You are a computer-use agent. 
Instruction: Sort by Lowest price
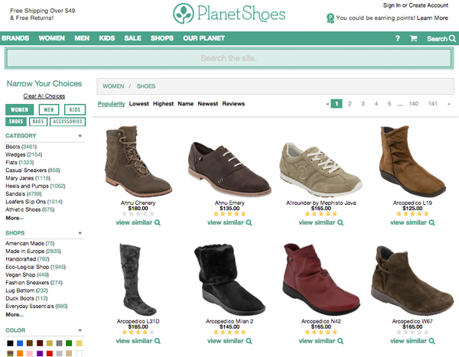tap(138, 104)
